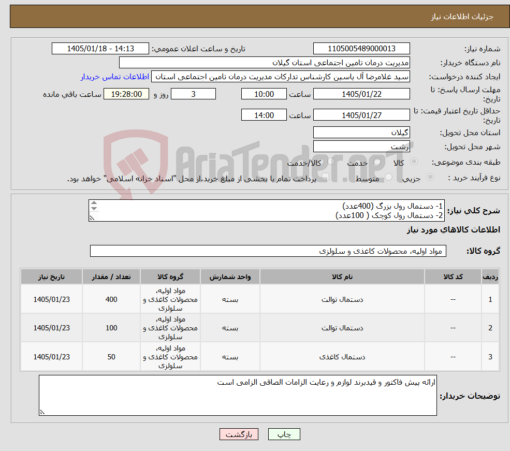Viewport: 510px width, 451px height.
Task: Click the response deadline time 10:00
Action: (264, 94)
